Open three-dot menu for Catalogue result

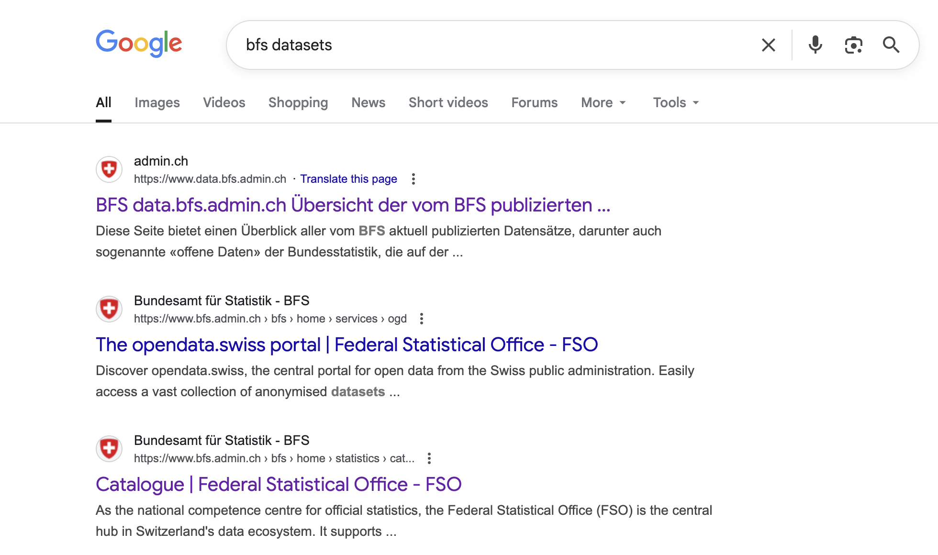click(x=429, y=458)
